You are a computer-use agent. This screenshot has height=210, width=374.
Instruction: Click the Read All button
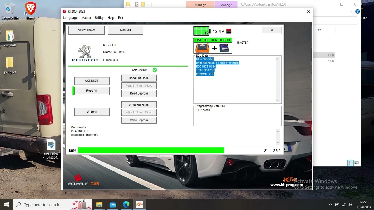pos(92,91)
